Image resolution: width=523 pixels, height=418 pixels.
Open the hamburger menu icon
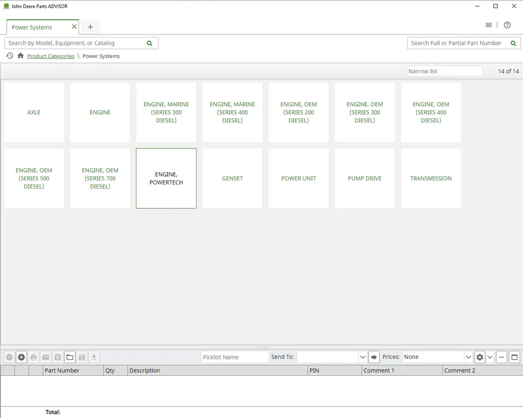coord(489,25)
